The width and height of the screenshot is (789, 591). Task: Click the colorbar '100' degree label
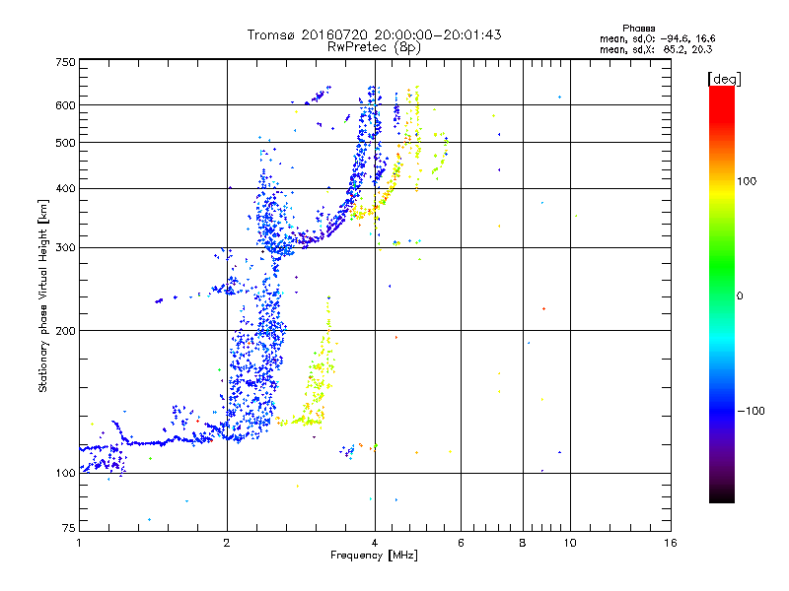click(747, 181)
